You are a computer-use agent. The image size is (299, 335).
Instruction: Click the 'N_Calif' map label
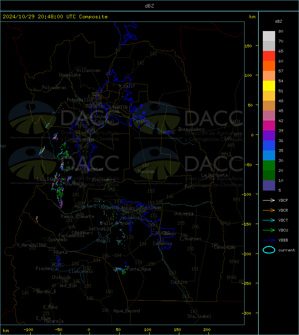[127, 86]
